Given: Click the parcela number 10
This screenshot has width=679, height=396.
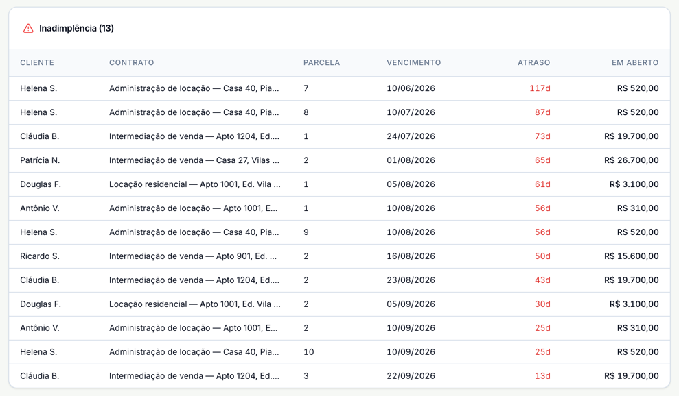Looking at the screenshot, I should pyautogui.click(x=309, y=352).
